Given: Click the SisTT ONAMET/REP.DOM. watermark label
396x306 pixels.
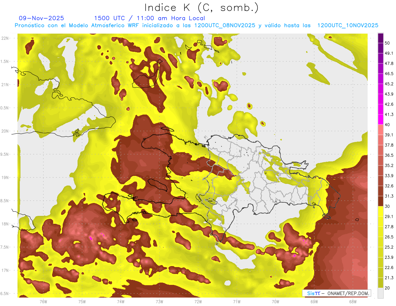Looking at the screenshot, I should pyautogui.click(x=337, y=293).
